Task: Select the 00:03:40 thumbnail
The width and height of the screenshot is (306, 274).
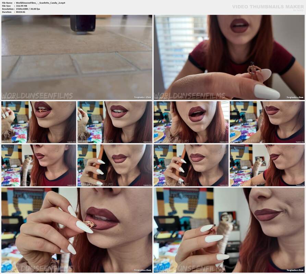Action: click(x=267, y=165)
